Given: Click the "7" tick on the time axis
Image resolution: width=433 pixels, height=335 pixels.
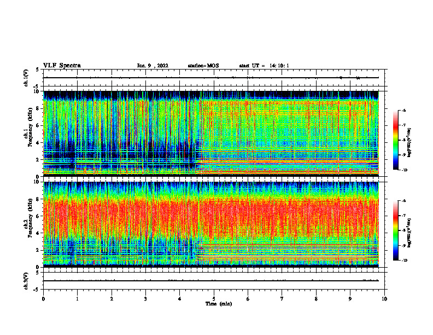Looking at the screenshot, I should (x=282, y=299).
